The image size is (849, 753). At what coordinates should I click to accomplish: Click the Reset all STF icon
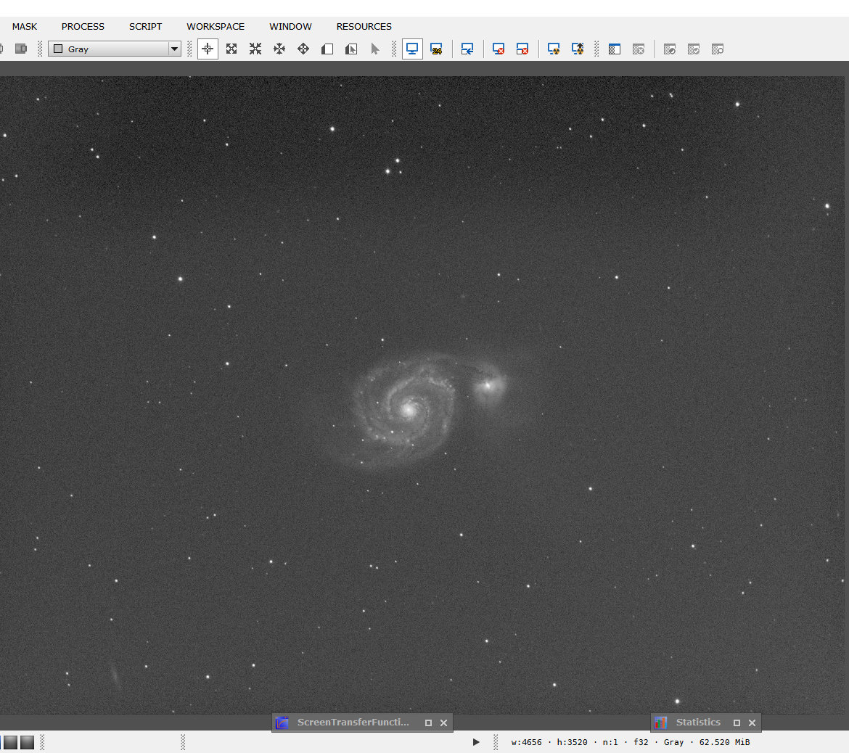pos(522,49)
